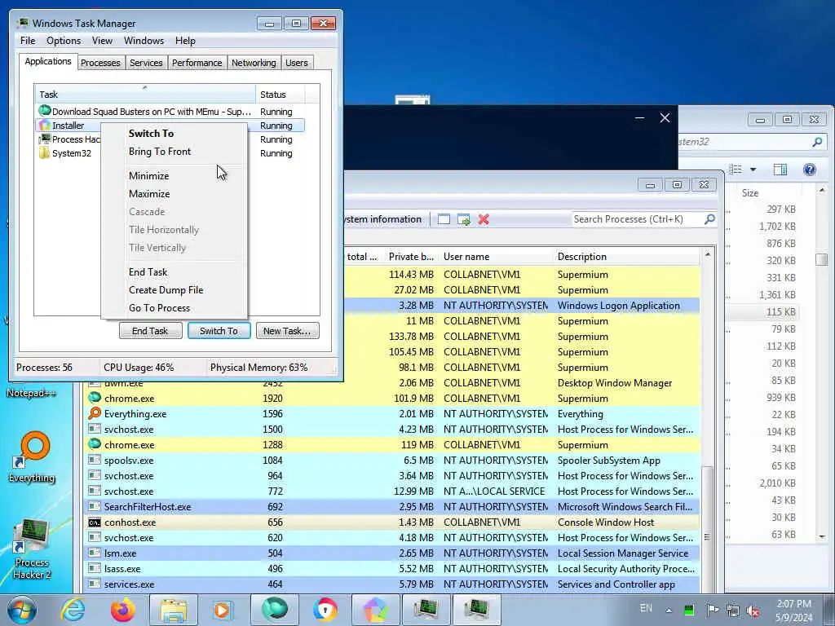This screenshot has height=626, width=835.
Task: Select the Everything.exe process row
Action: [x=392, y=414]
